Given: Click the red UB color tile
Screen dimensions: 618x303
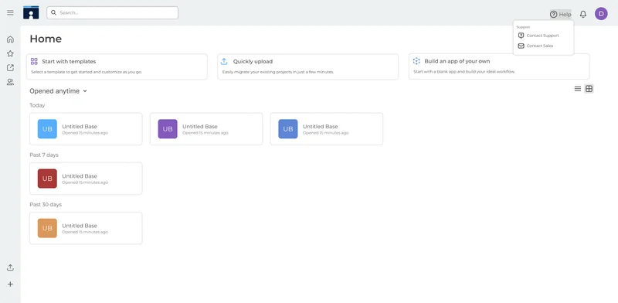Looking at the screenshot, I should (47, 179).
